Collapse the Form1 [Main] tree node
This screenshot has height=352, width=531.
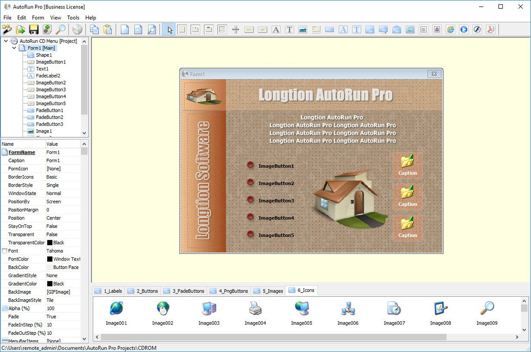click(x=14, y=48)
